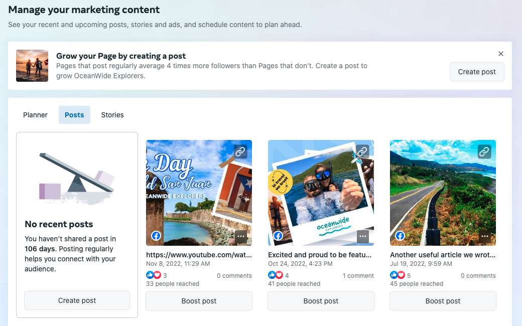Open more options on San Juan post
The width and height of the screenshot is (522, 326).
click(x=241, y=237)
